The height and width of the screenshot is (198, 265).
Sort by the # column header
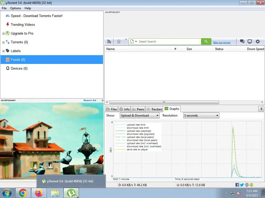point(175,49)
